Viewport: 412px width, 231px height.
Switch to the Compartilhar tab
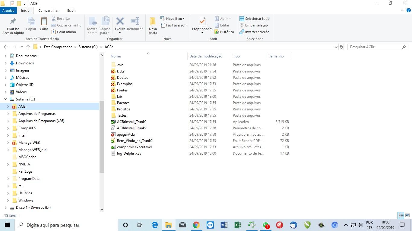tap(48, 11)
